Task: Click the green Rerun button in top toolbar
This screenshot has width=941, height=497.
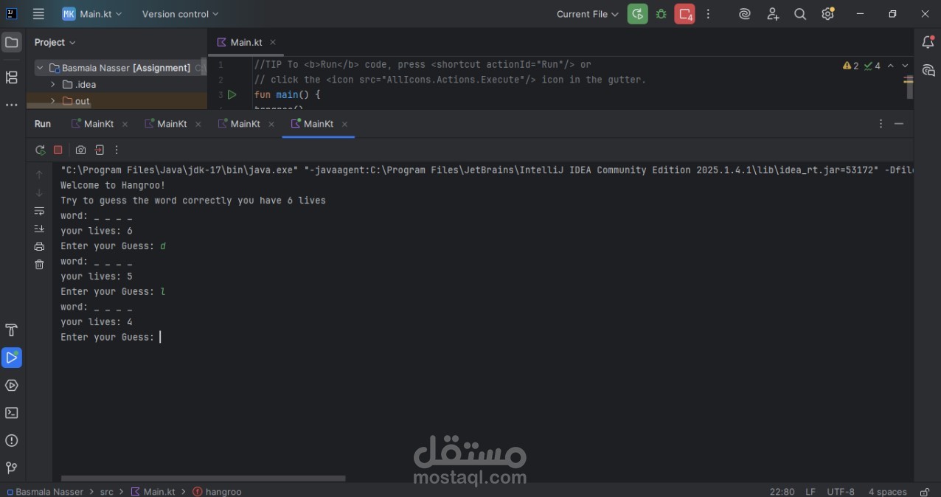Action: click(638, 14)
